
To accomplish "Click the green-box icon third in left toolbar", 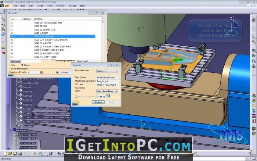I will (x=3, y=29).
